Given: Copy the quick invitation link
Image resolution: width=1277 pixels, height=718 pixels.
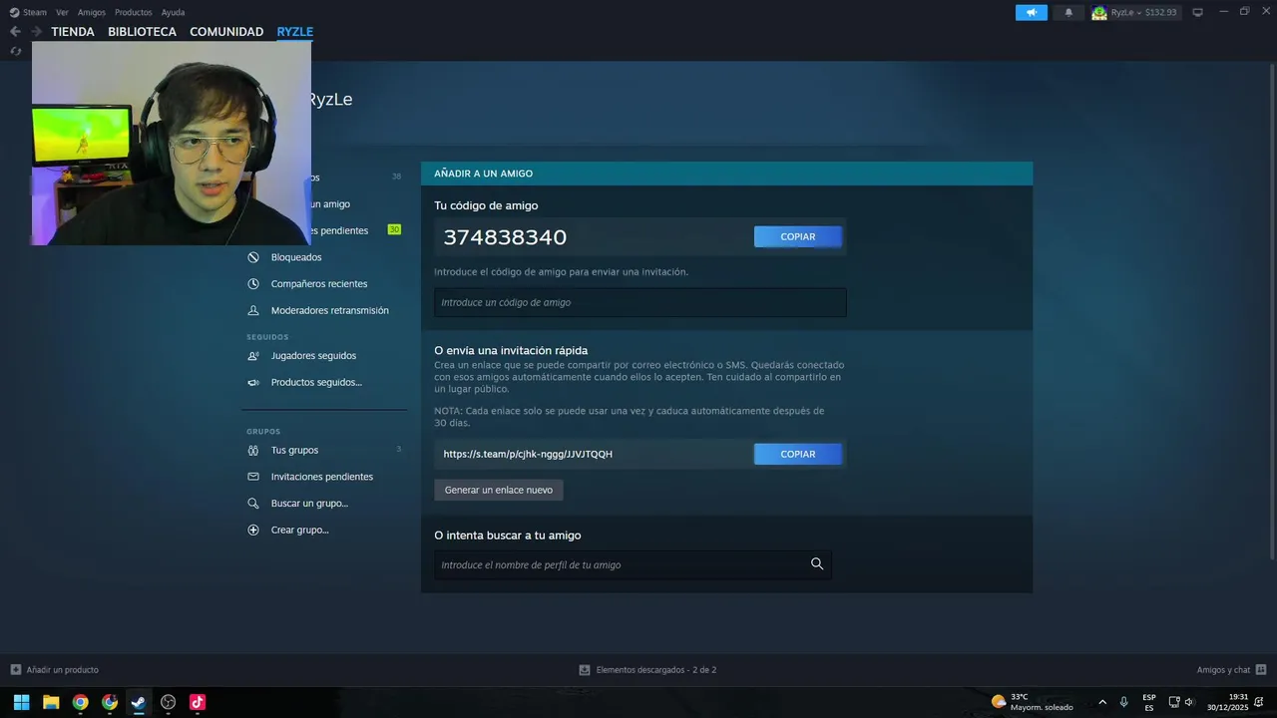Looking at the screenshot, I should (798, 454).
